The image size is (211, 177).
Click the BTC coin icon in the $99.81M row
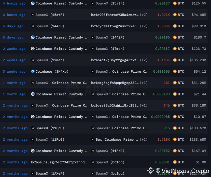(175, 26)
